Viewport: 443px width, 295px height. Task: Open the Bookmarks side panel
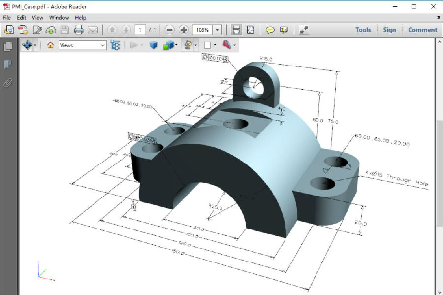point(8,65)
